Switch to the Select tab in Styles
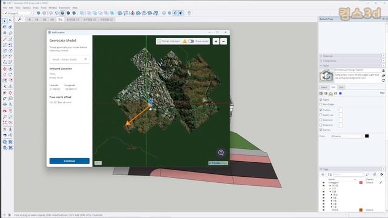The height and width of the screenshot is (218, 388). [x=324, y=87]
